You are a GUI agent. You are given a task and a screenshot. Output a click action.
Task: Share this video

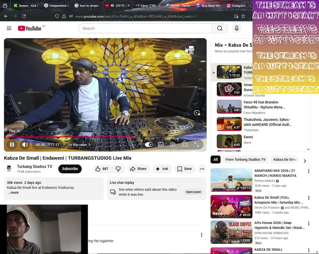[138, 169]
